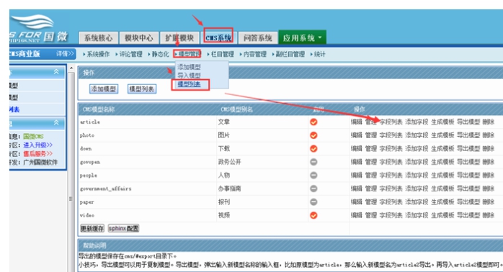
Task: Click enabled checkmark icon for down model
Action: point(313,149)
